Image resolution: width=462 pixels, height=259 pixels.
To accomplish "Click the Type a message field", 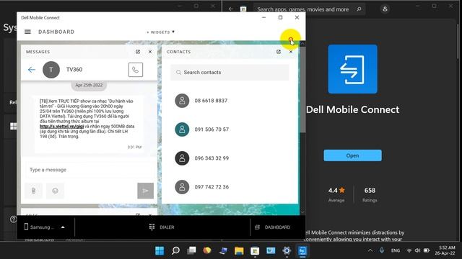I will 90,170.
